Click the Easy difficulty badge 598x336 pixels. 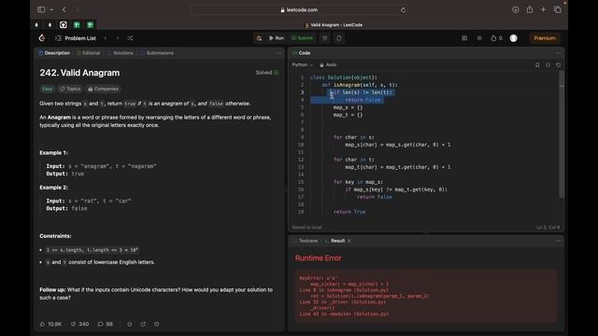(x=48, y=89)
